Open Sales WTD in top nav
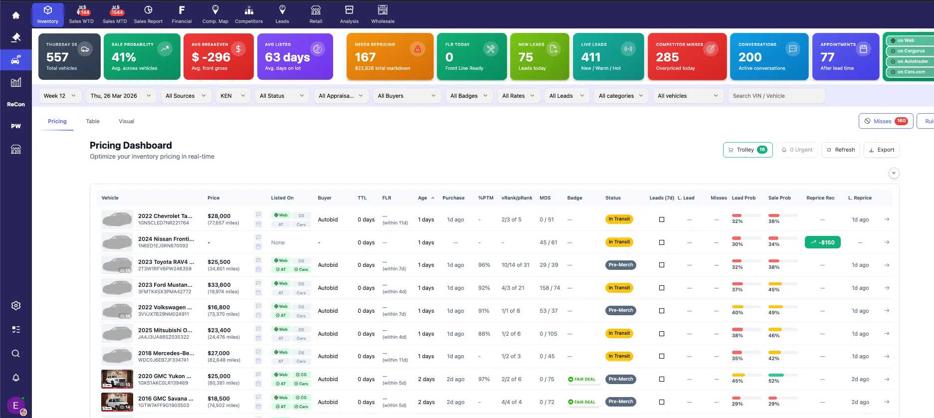This screenshot has height=418, width=934. 81,14
